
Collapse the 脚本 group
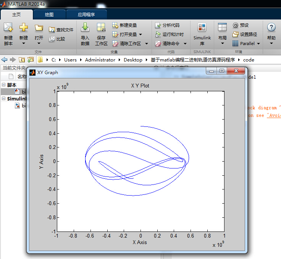(x=3, y=84)
